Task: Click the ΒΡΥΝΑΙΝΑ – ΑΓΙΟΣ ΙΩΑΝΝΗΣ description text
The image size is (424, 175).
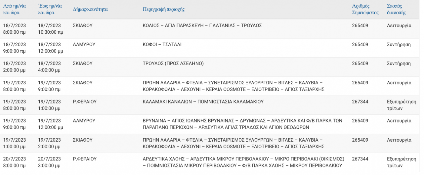Action: [x=242, y=124]
